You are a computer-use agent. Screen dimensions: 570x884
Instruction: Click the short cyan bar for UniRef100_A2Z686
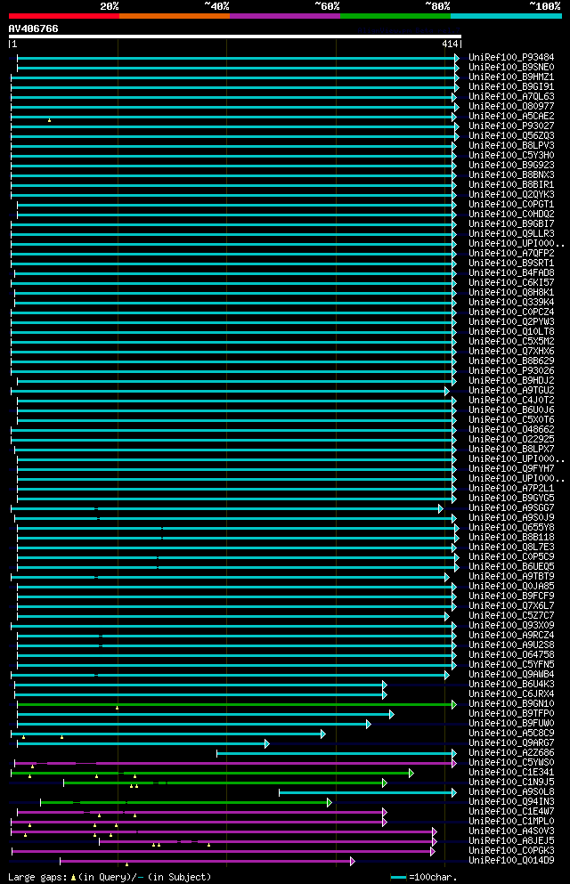(337, 753)
